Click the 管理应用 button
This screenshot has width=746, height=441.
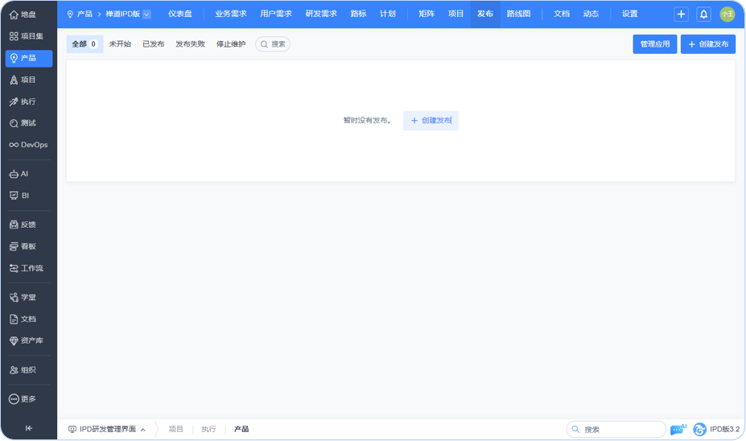(x=654, y=44)
